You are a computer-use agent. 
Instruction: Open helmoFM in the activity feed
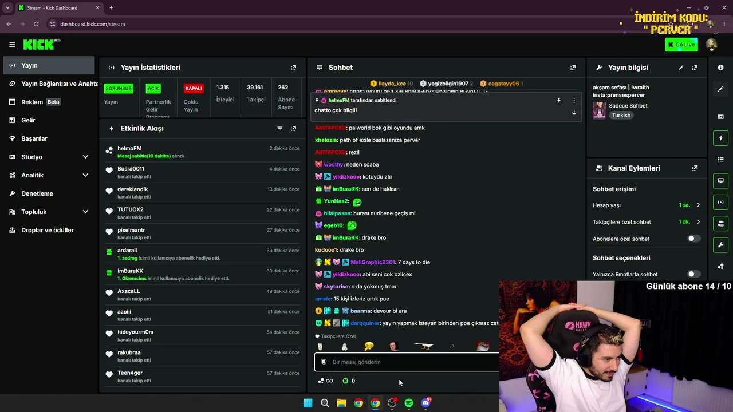point(129,149)
